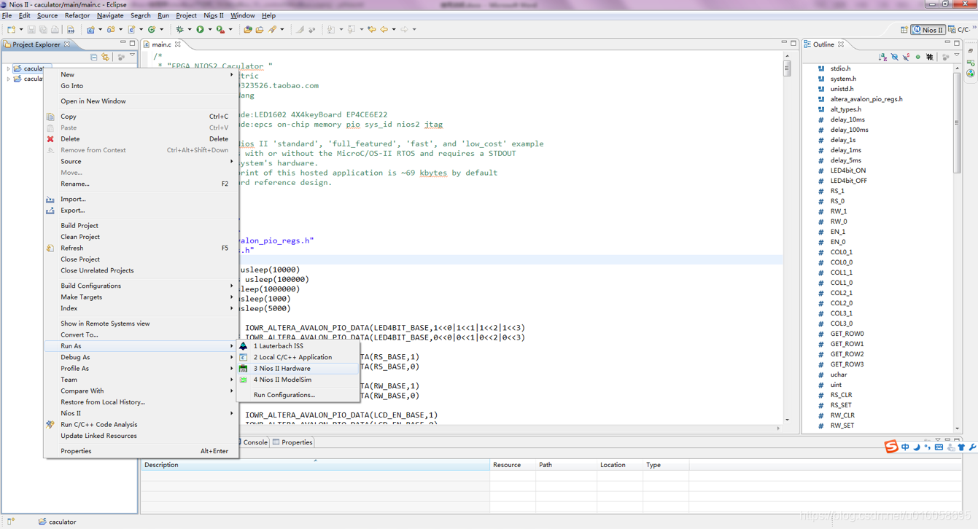Click the Save toolbar icon
The height and width of the screenshot is (529, 978).
click(31, 30)
